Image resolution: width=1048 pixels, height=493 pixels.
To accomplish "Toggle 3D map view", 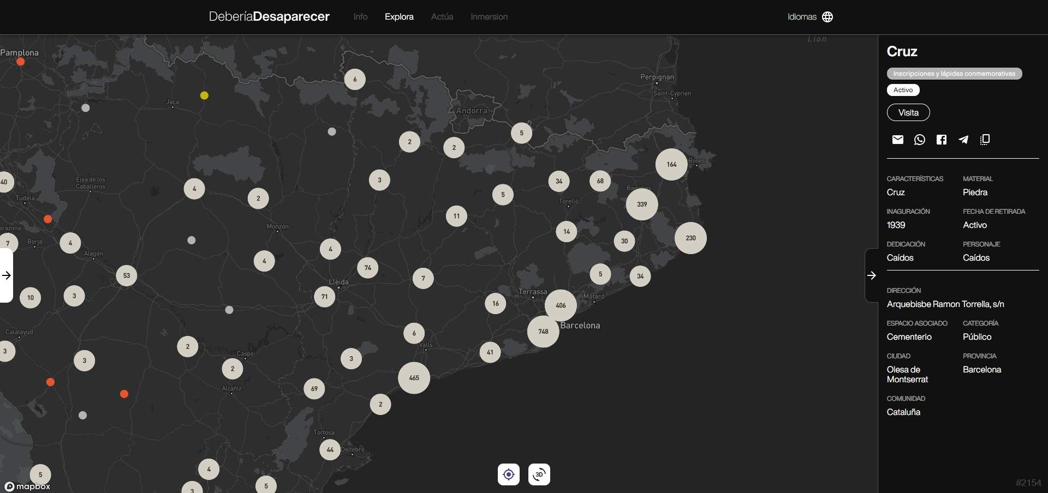I will click(x=539, y=474).
